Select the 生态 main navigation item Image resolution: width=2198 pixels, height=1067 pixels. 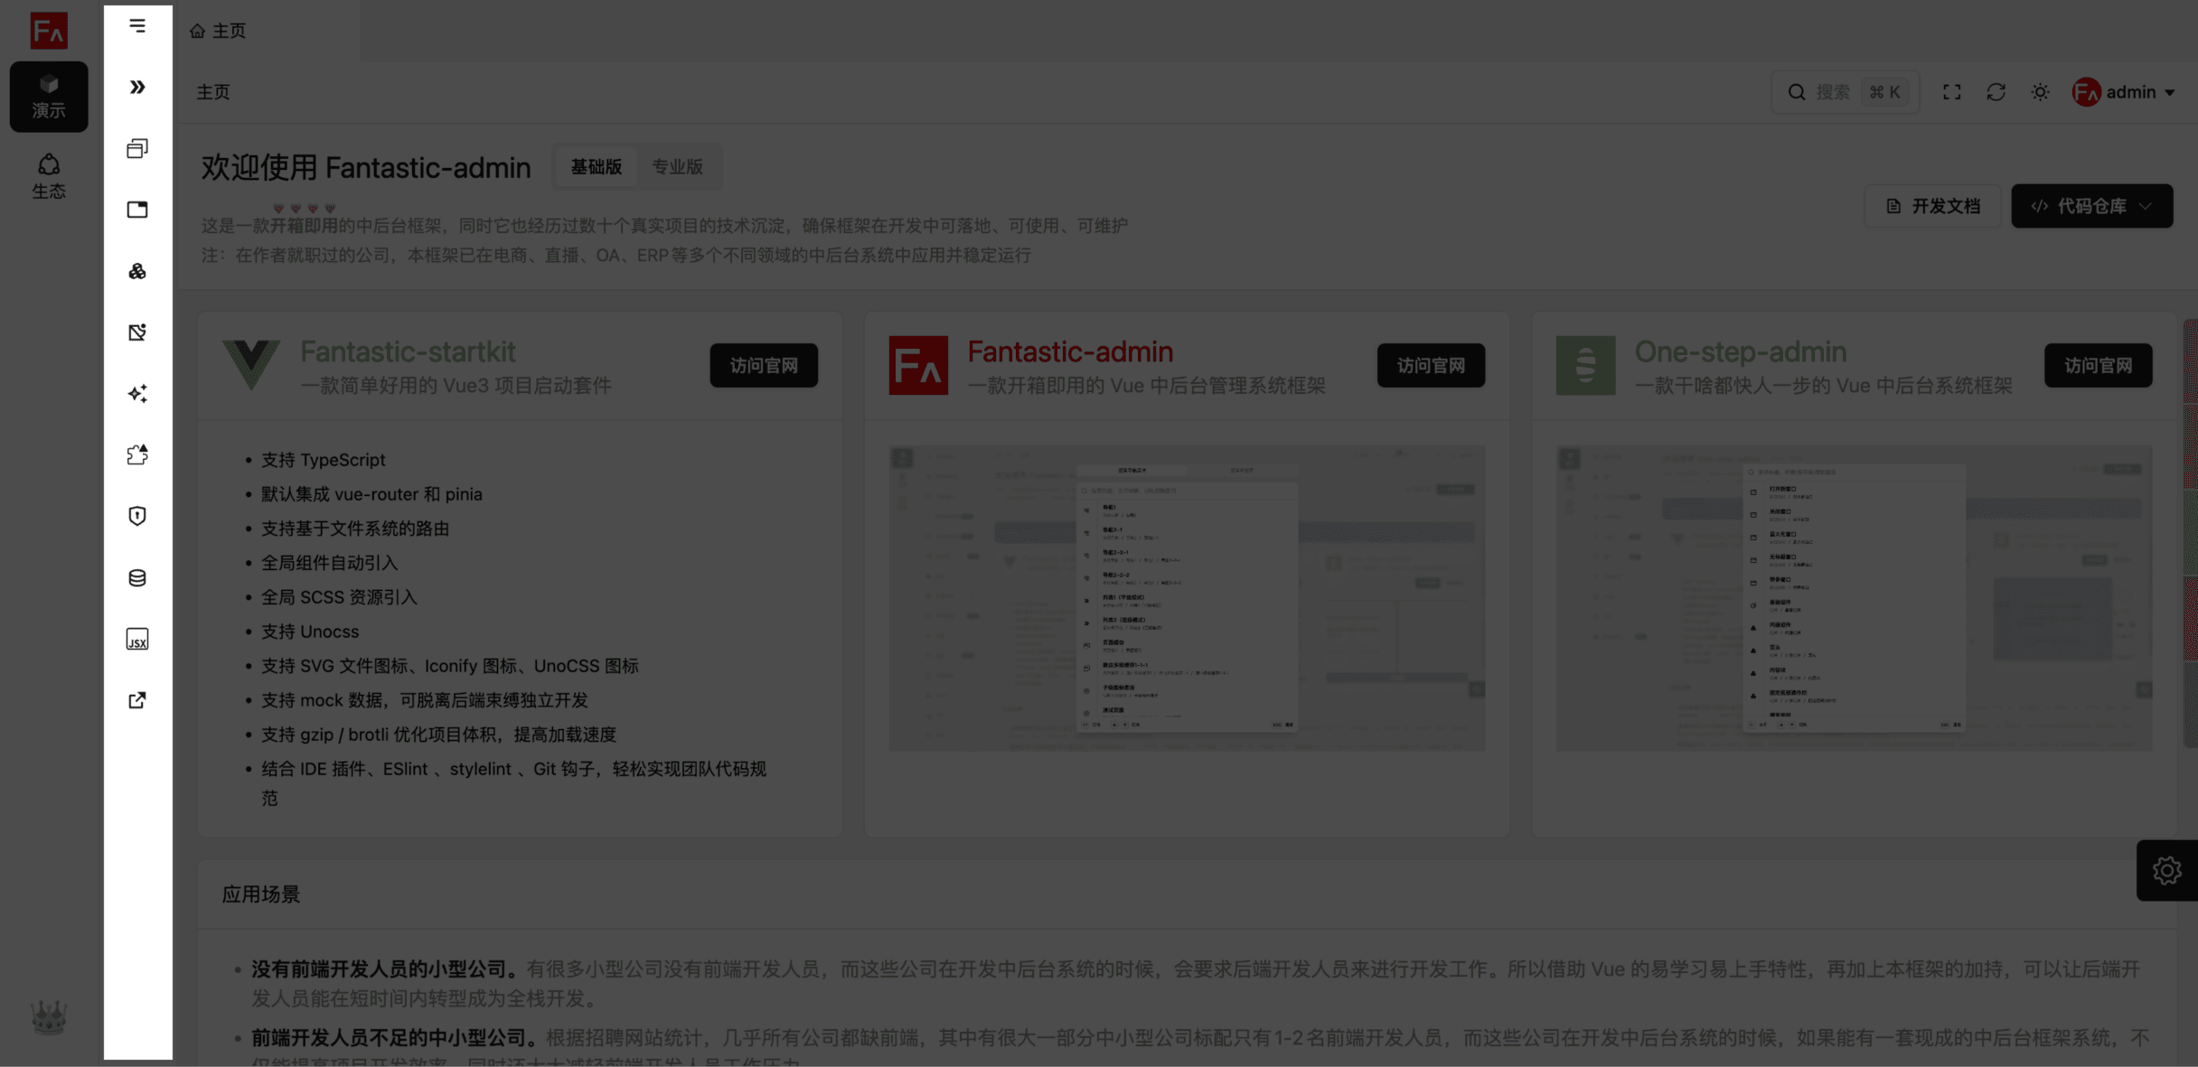click(49, 176)
